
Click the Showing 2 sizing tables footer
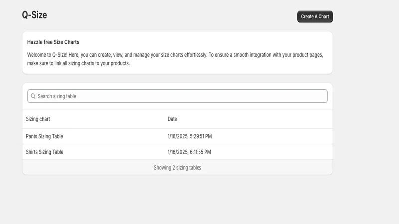(178, 168)
